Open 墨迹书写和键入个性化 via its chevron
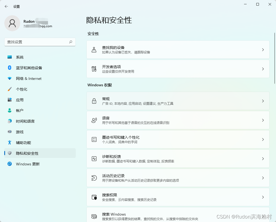 263,139
